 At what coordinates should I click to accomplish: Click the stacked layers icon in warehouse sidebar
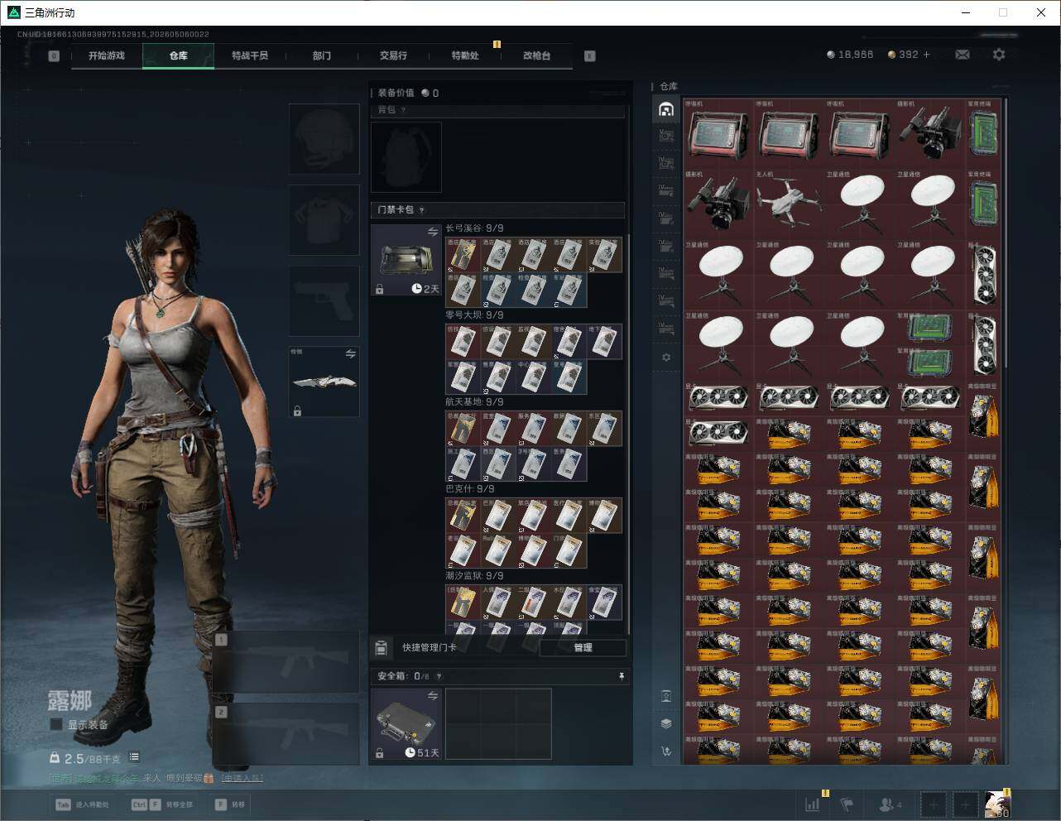pyautogui.click(x=666, y=723)
